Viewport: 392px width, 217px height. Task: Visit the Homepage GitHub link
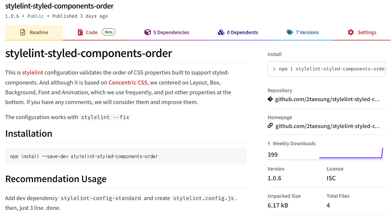click(x=328, y=126)
